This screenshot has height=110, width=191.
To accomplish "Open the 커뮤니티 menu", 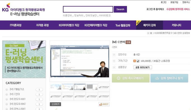I will [176, 25].
